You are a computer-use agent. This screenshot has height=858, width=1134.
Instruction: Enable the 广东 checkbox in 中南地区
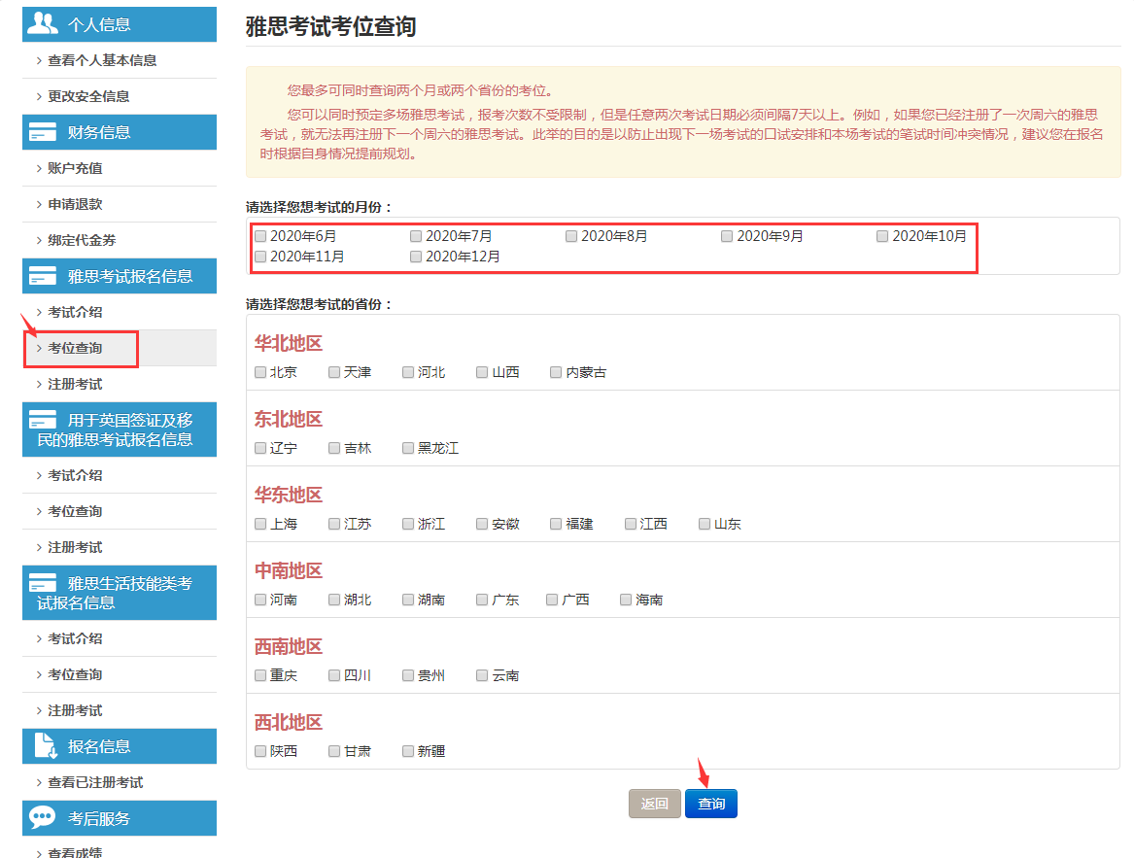pos(481,599)
